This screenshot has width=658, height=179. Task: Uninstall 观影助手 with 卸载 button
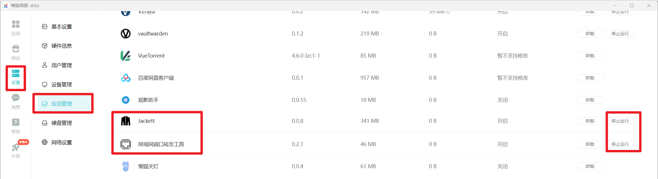tap(590, 100)
